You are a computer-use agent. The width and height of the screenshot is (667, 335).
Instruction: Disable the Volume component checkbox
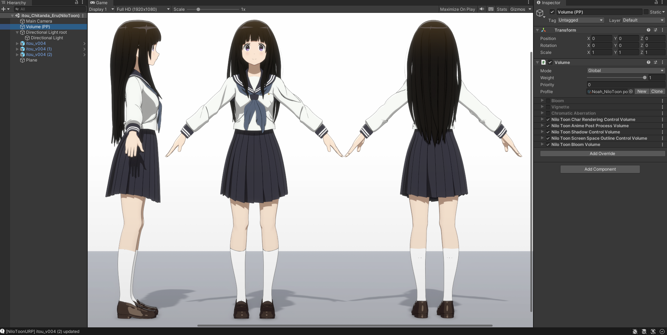(550, 63)
